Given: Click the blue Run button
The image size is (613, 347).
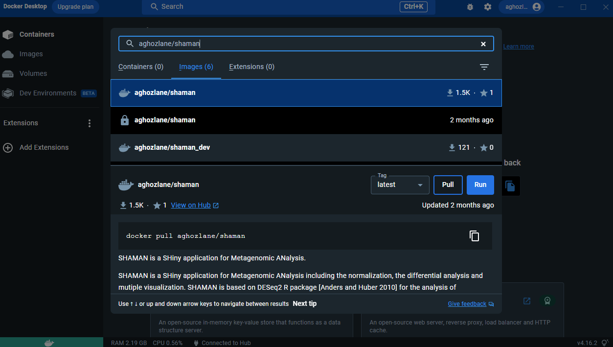Looking at the screenshot, I should [480, 185].
